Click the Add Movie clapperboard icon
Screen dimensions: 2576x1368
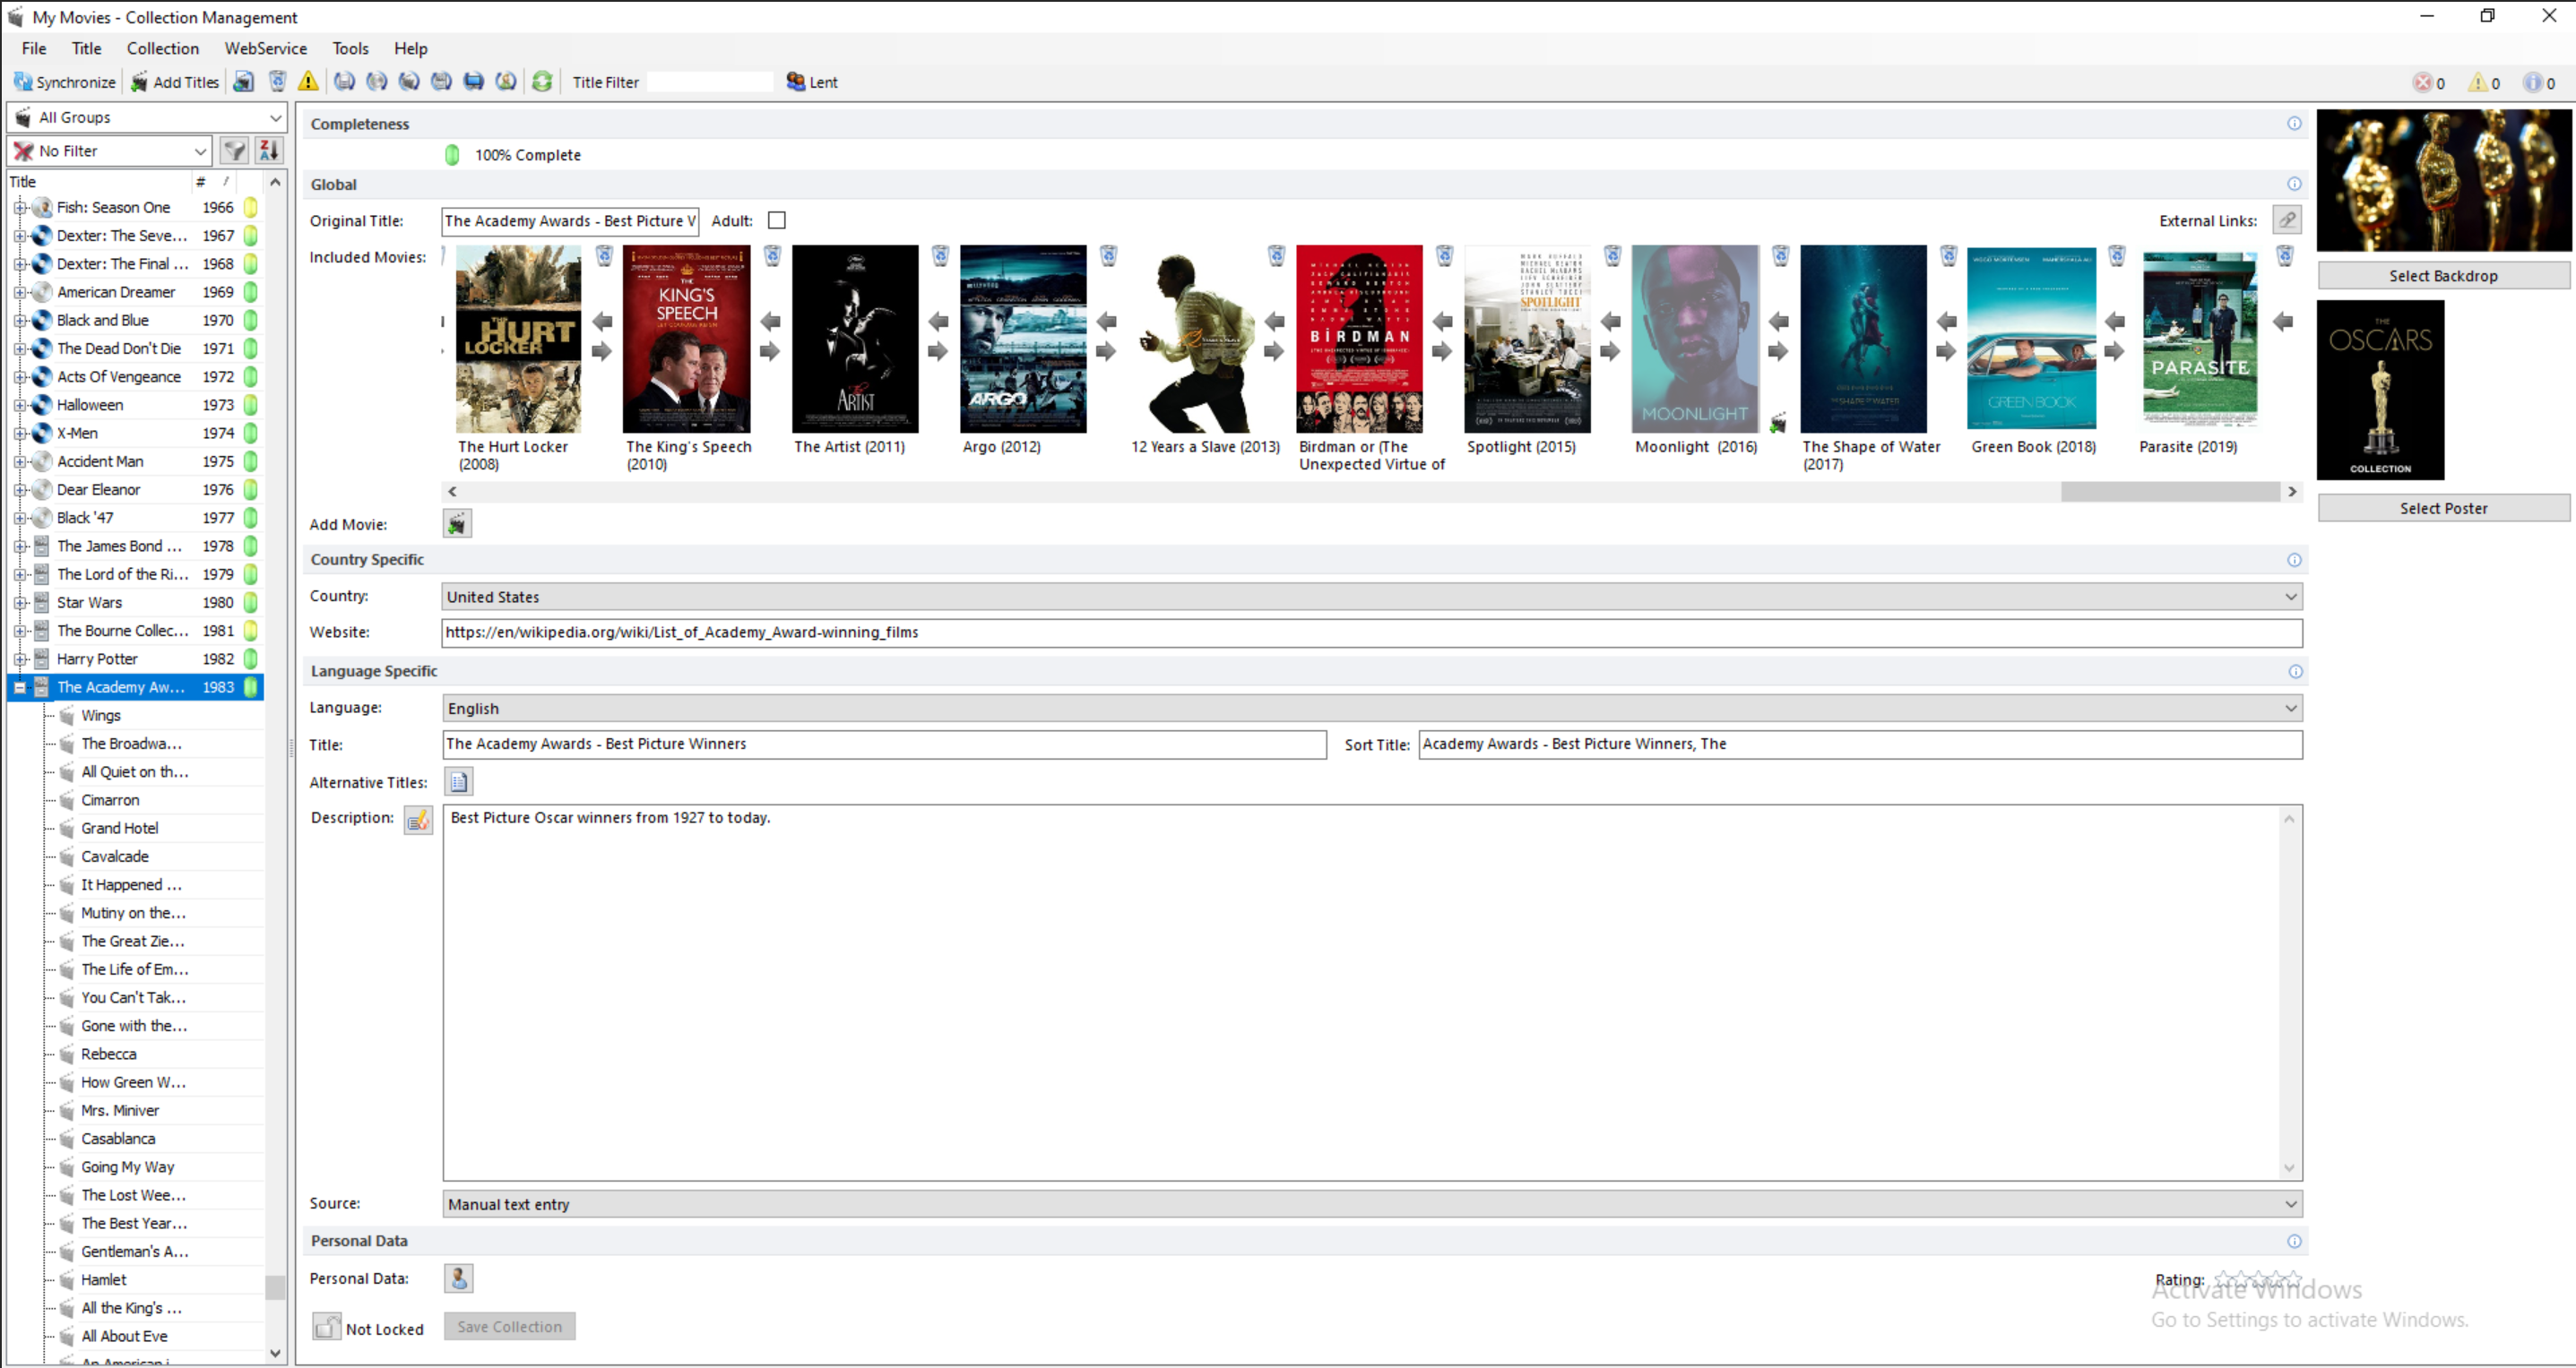point(457,523)
